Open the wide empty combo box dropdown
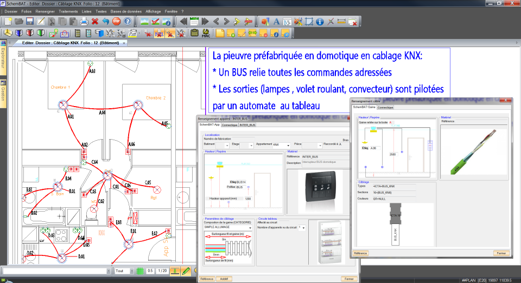521x283 pixels. pos(109,271)
